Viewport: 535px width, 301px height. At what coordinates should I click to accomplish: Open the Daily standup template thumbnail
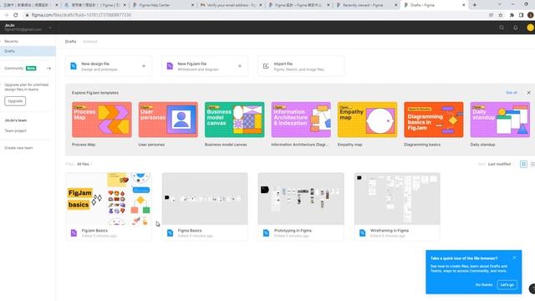[x=500, y=120]
